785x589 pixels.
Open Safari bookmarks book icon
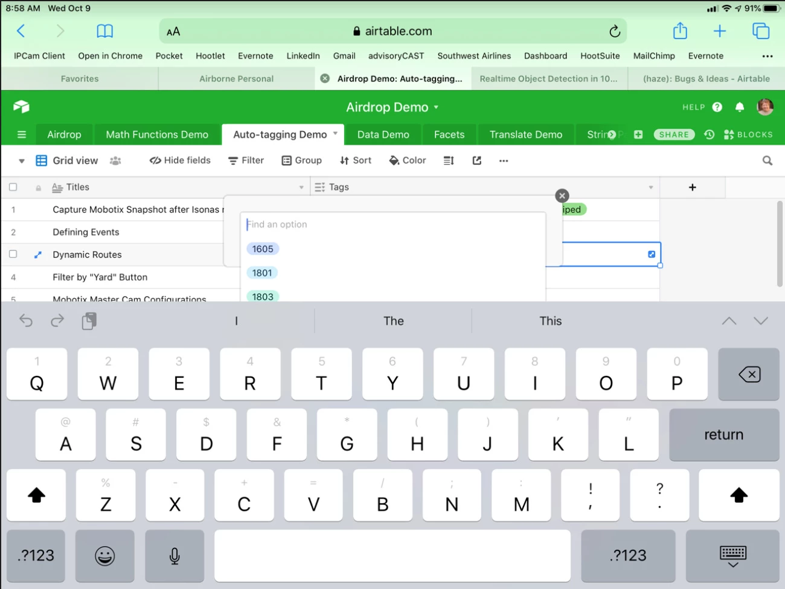(105, 31)
